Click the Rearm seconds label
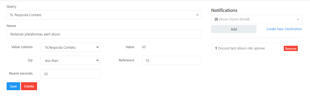Viewport: 310px width, 96px height. 21,73
